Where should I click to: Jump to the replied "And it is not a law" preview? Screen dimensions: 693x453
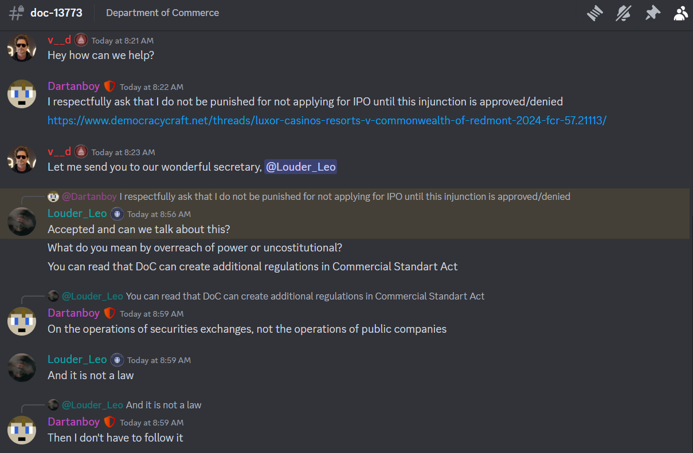[163, 405]
